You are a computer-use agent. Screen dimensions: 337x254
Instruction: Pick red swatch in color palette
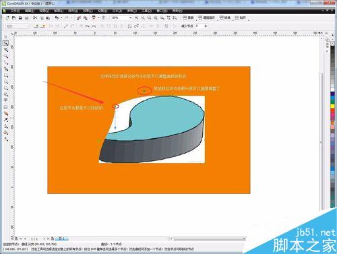click(x=333, y=110)
